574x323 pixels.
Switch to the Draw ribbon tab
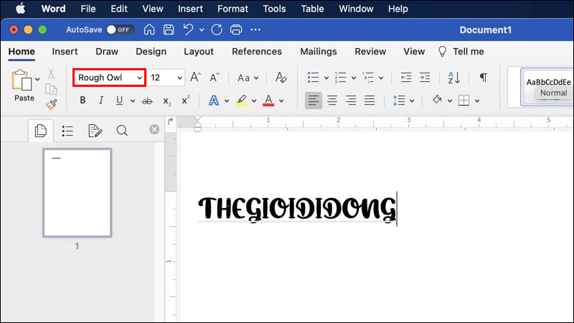coord(107,52)
